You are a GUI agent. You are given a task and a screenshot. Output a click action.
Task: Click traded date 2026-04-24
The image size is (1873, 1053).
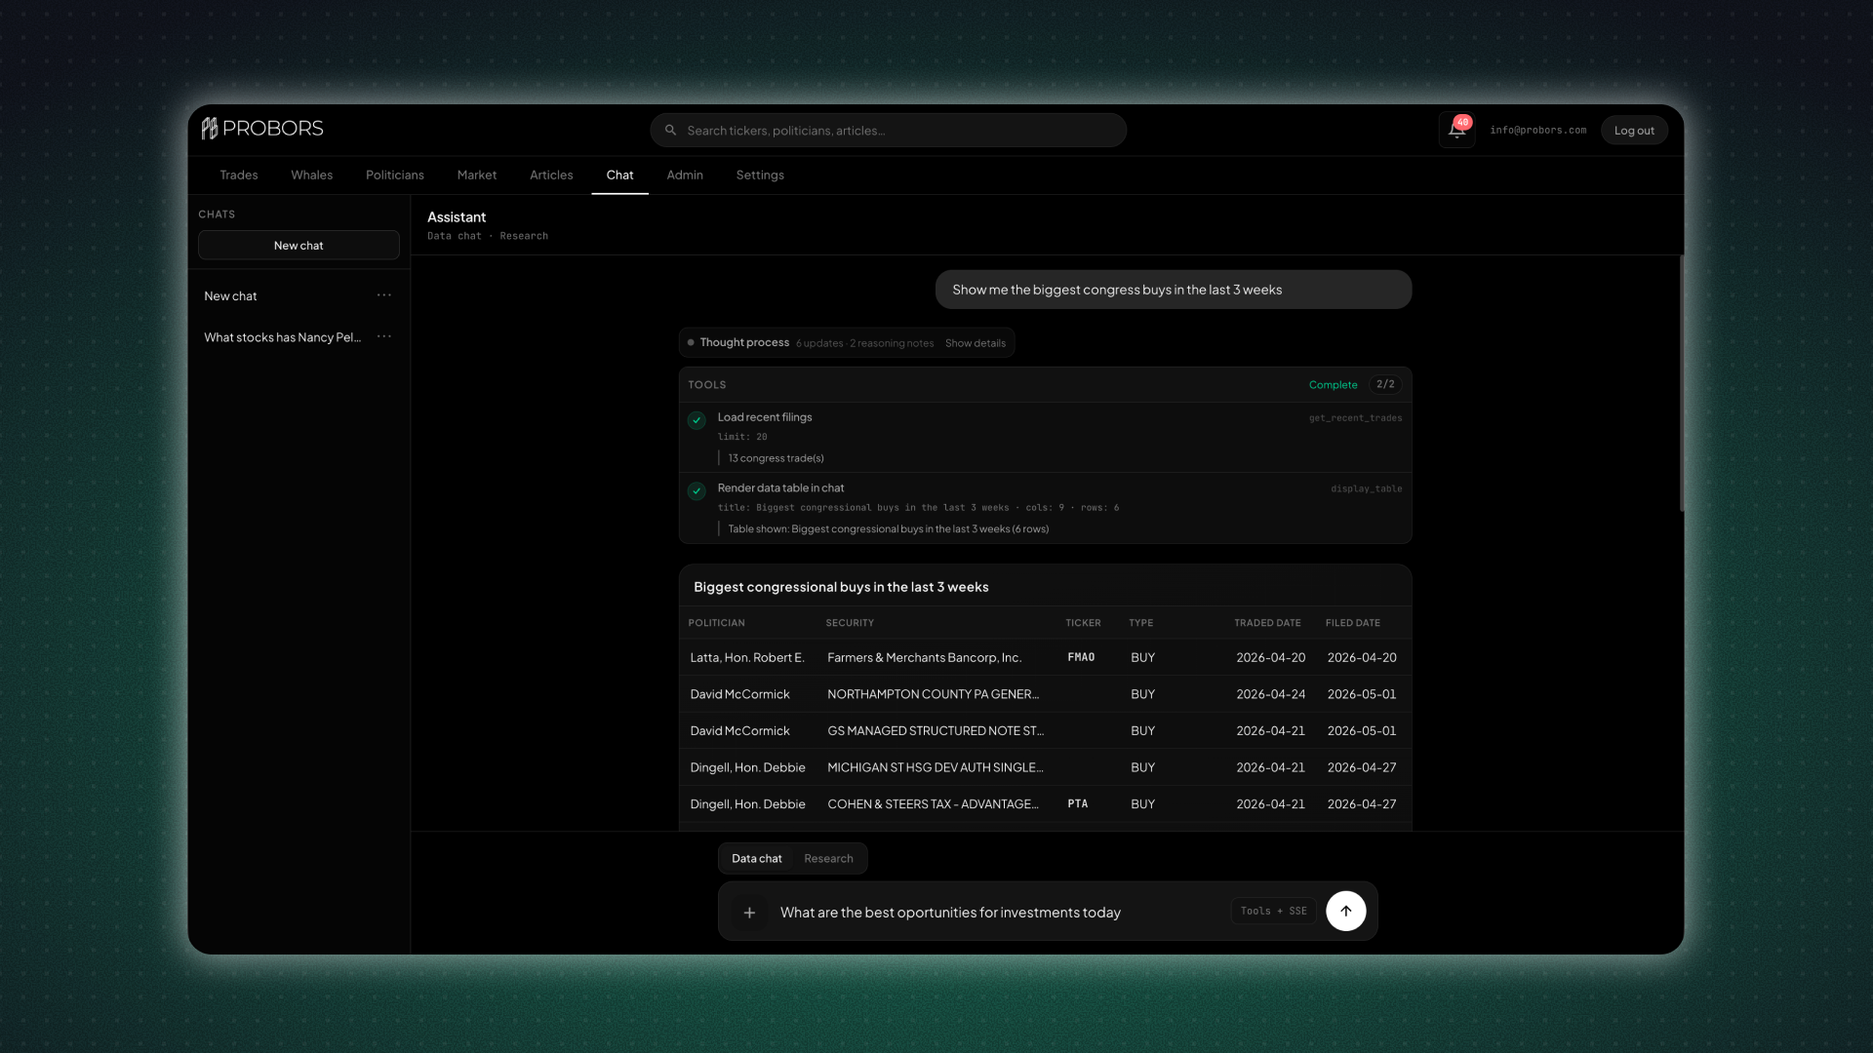1271,695
